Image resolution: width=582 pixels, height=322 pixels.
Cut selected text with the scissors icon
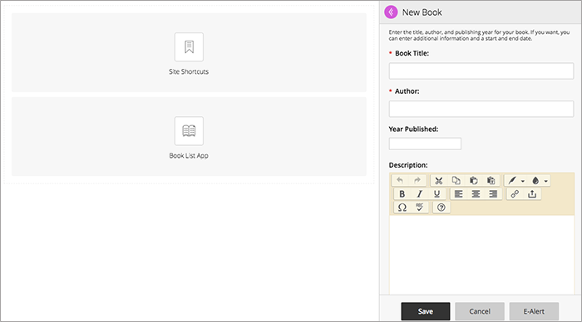point(439,180)
